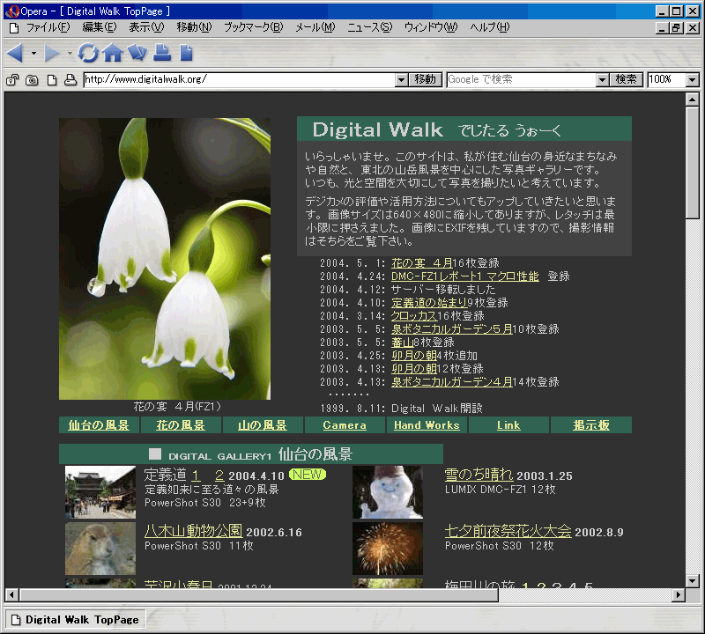Open the Hotlist panels icon

click(x=137, y=53)
